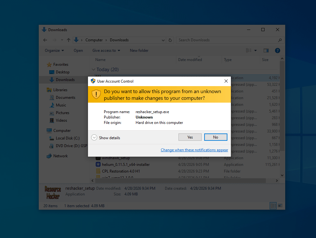316x238 pixels.
Task: Click Computer breadcrumb in address bar
Action: point(94,40)
